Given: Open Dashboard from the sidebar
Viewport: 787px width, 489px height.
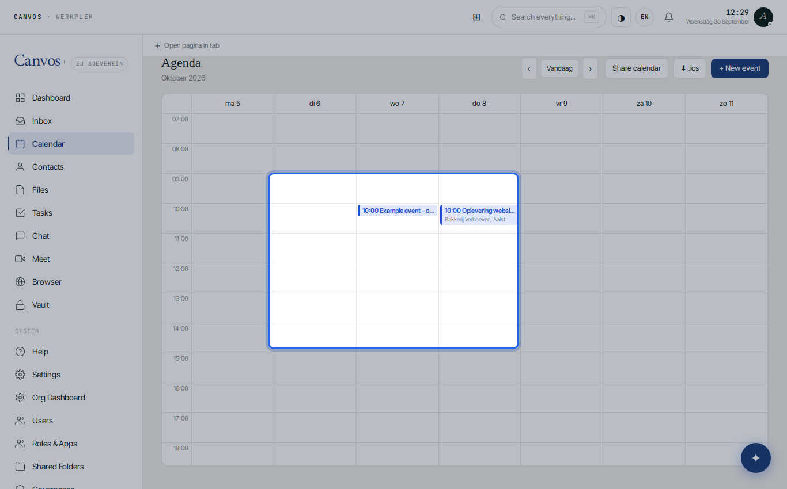Looking at the screenshot, I should (71, 98).
